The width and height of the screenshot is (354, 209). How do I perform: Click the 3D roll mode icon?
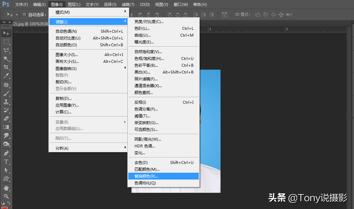266,15
